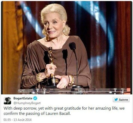Open the BogartEstate profile avatar
This screenshot has width=133, height=123.
(x=7, y=101)
